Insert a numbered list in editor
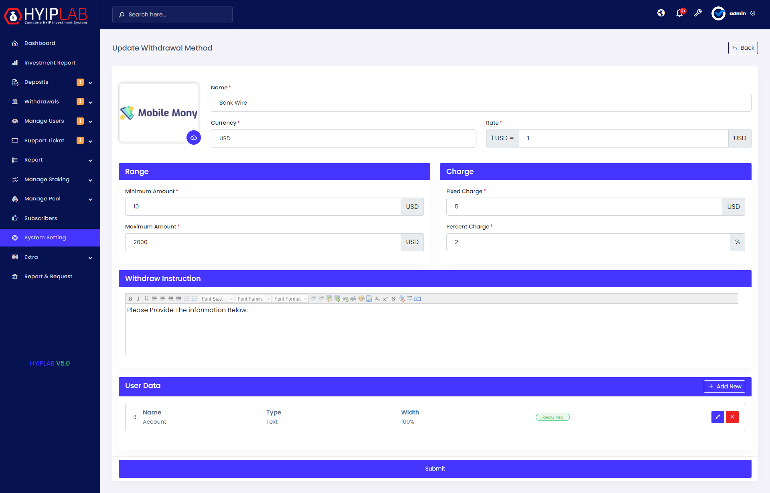 (x=186, y=299)
